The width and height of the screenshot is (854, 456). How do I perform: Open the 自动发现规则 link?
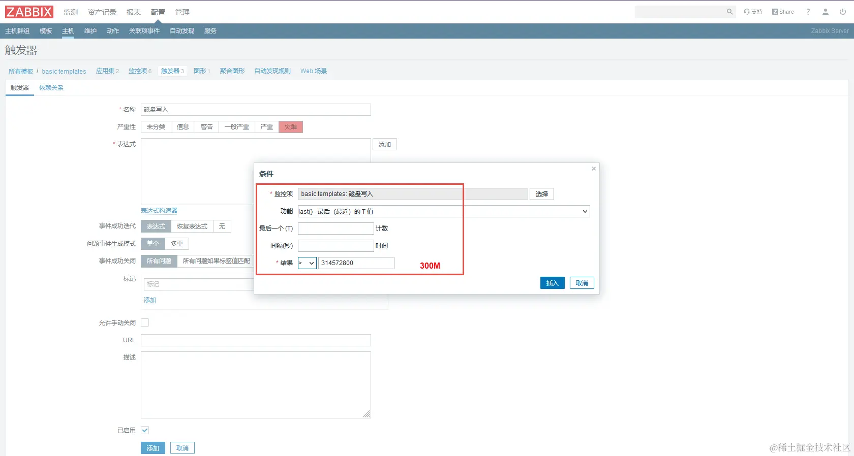272,71
